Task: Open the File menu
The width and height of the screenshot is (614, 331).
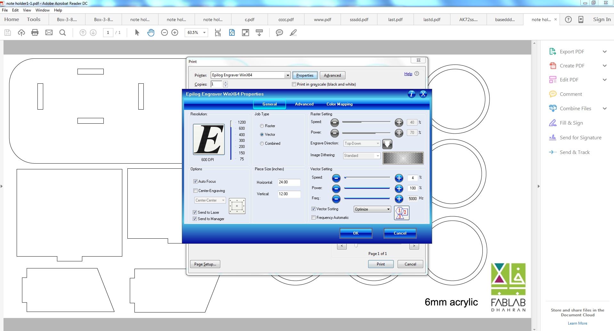Action: 5,10
